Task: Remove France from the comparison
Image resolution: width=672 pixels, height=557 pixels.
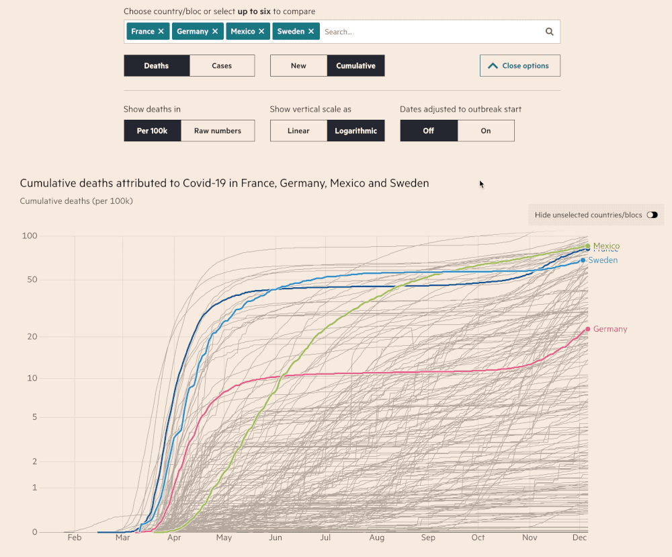Action: coord(163,31)
